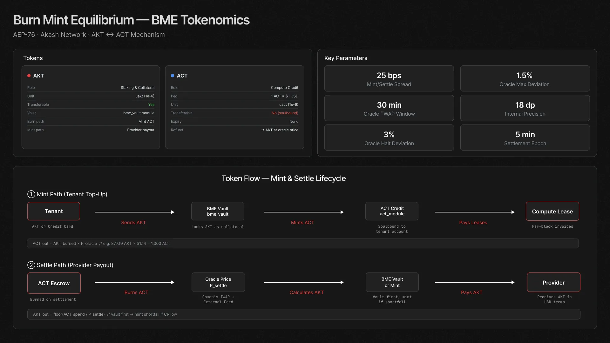Select the Tenant node in the flow
Viewport: 610px width, 343px height.
point(53,211)
